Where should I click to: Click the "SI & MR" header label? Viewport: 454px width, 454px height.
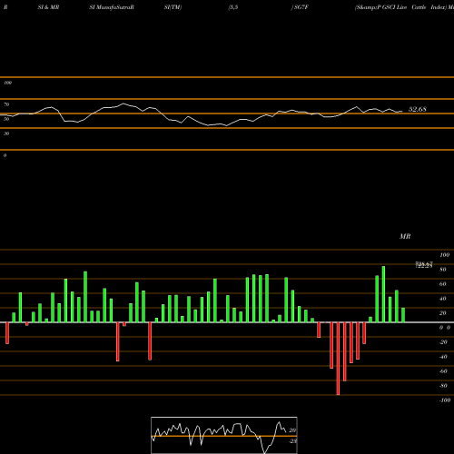pyautogui.click(x=48, y=7)
